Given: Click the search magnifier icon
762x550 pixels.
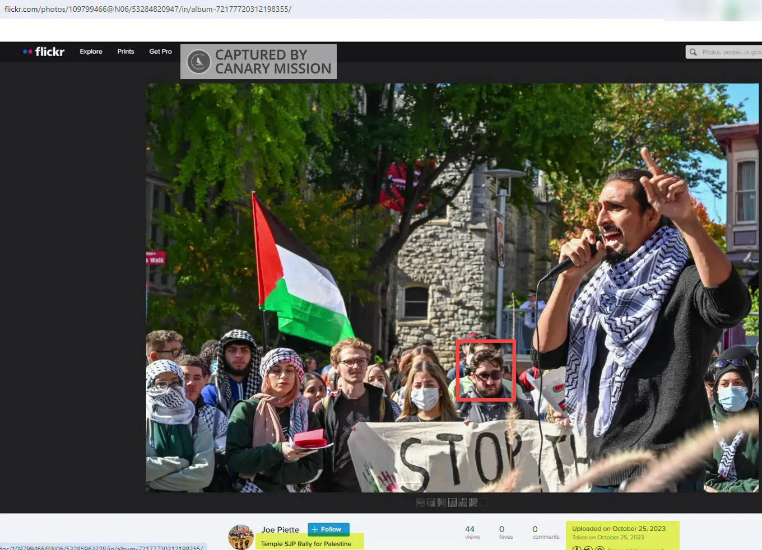Looking at the screenshot, I should pyautogui.click(x=693, y=52).
